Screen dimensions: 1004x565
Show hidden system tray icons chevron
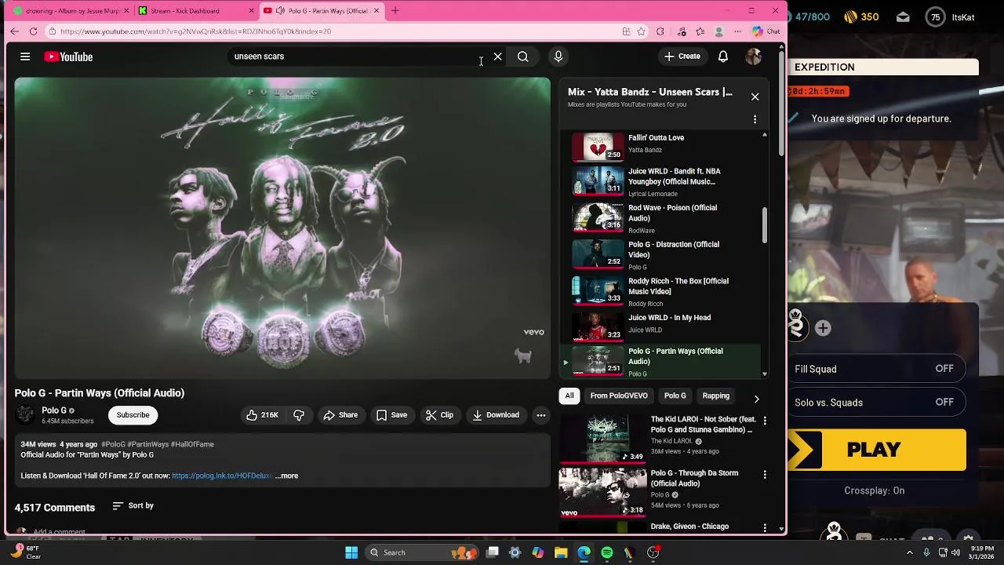(910, 552)
